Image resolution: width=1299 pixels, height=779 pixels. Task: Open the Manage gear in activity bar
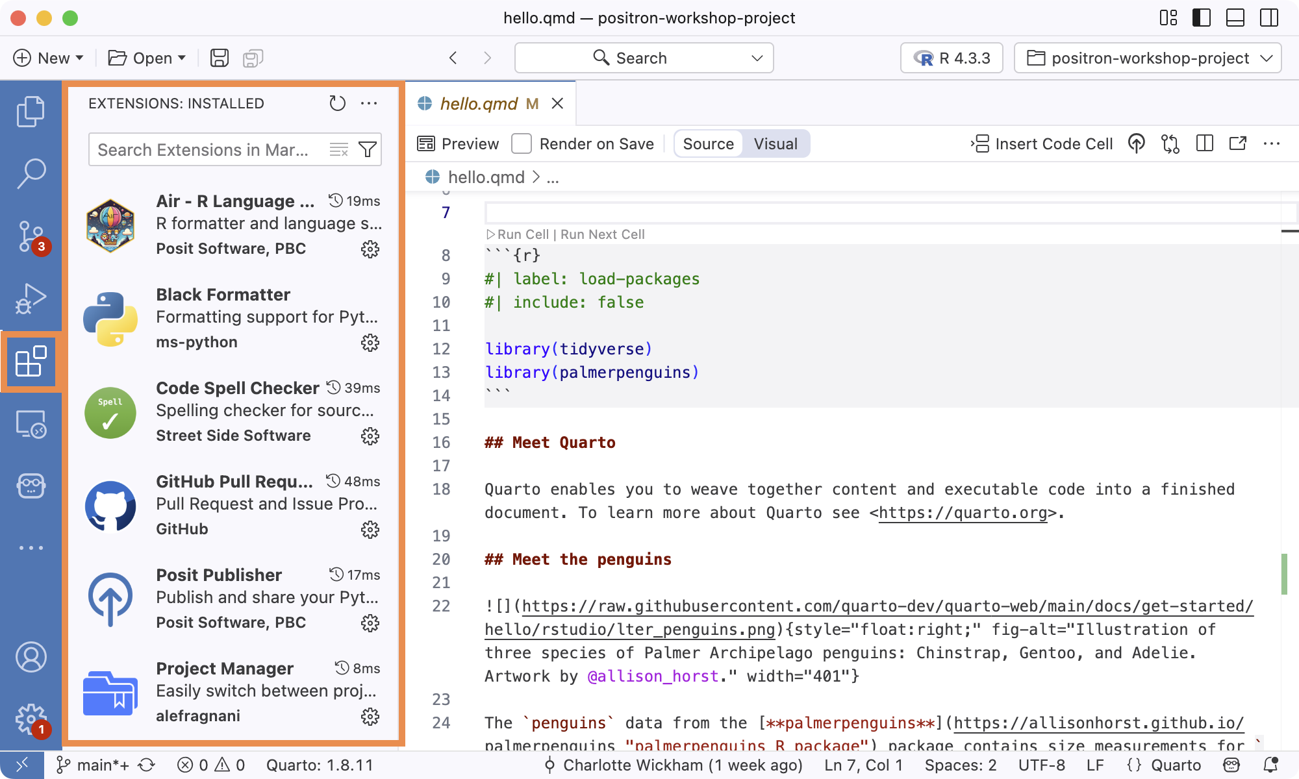click(31, 719)
